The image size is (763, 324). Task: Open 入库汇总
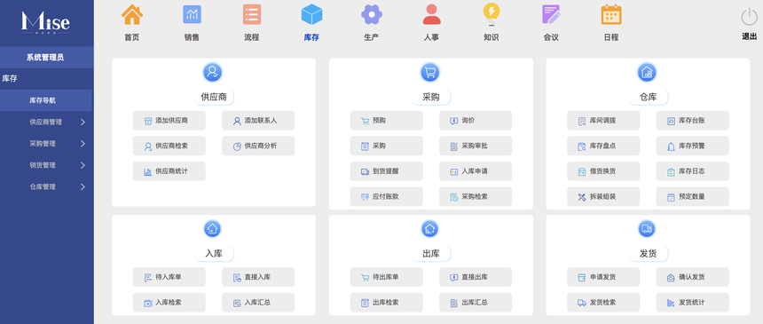pos(258,303)
